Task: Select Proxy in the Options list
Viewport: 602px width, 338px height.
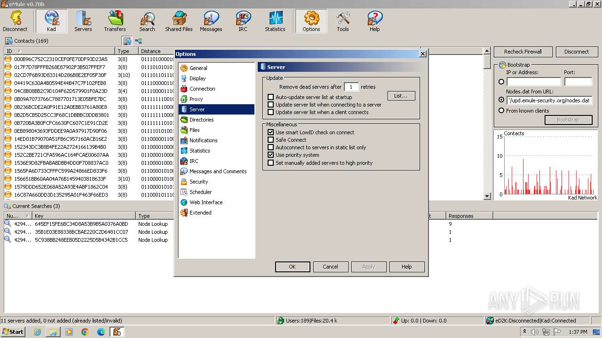Action: (216, 99)
